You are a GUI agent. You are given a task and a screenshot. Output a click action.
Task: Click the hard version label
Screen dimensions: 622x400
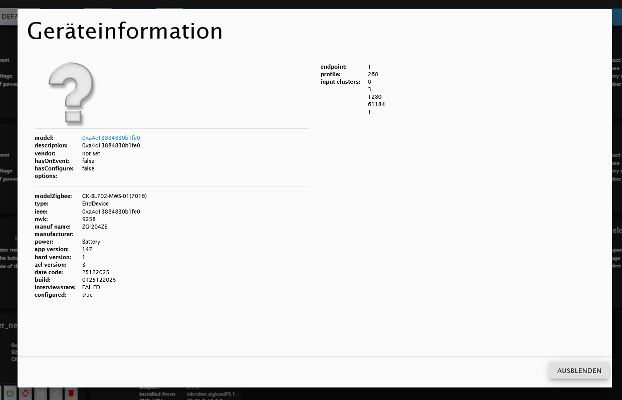tap(53, 257)
